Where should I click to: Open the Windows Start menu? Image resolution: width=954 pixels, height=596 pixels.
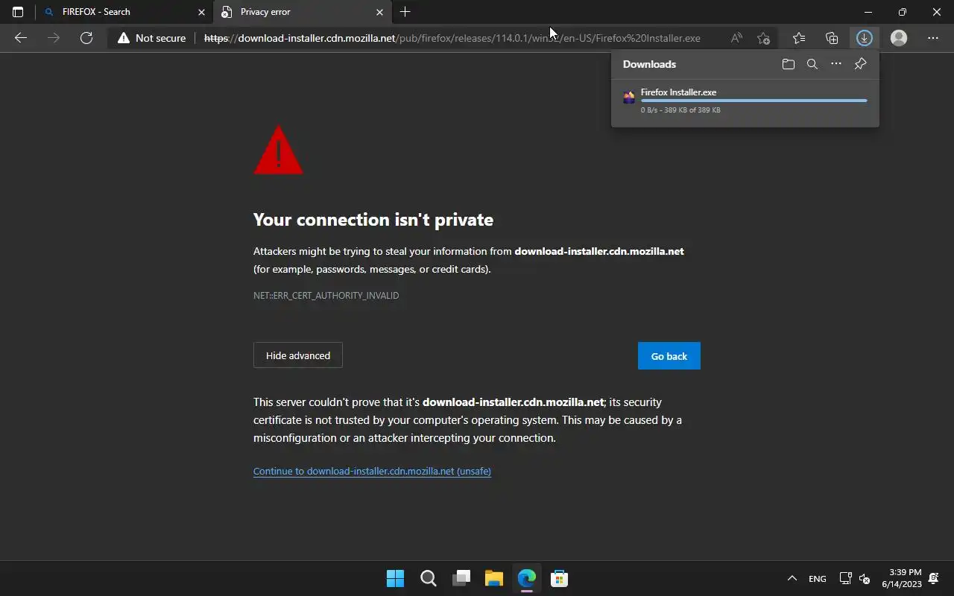pos(395,578)
